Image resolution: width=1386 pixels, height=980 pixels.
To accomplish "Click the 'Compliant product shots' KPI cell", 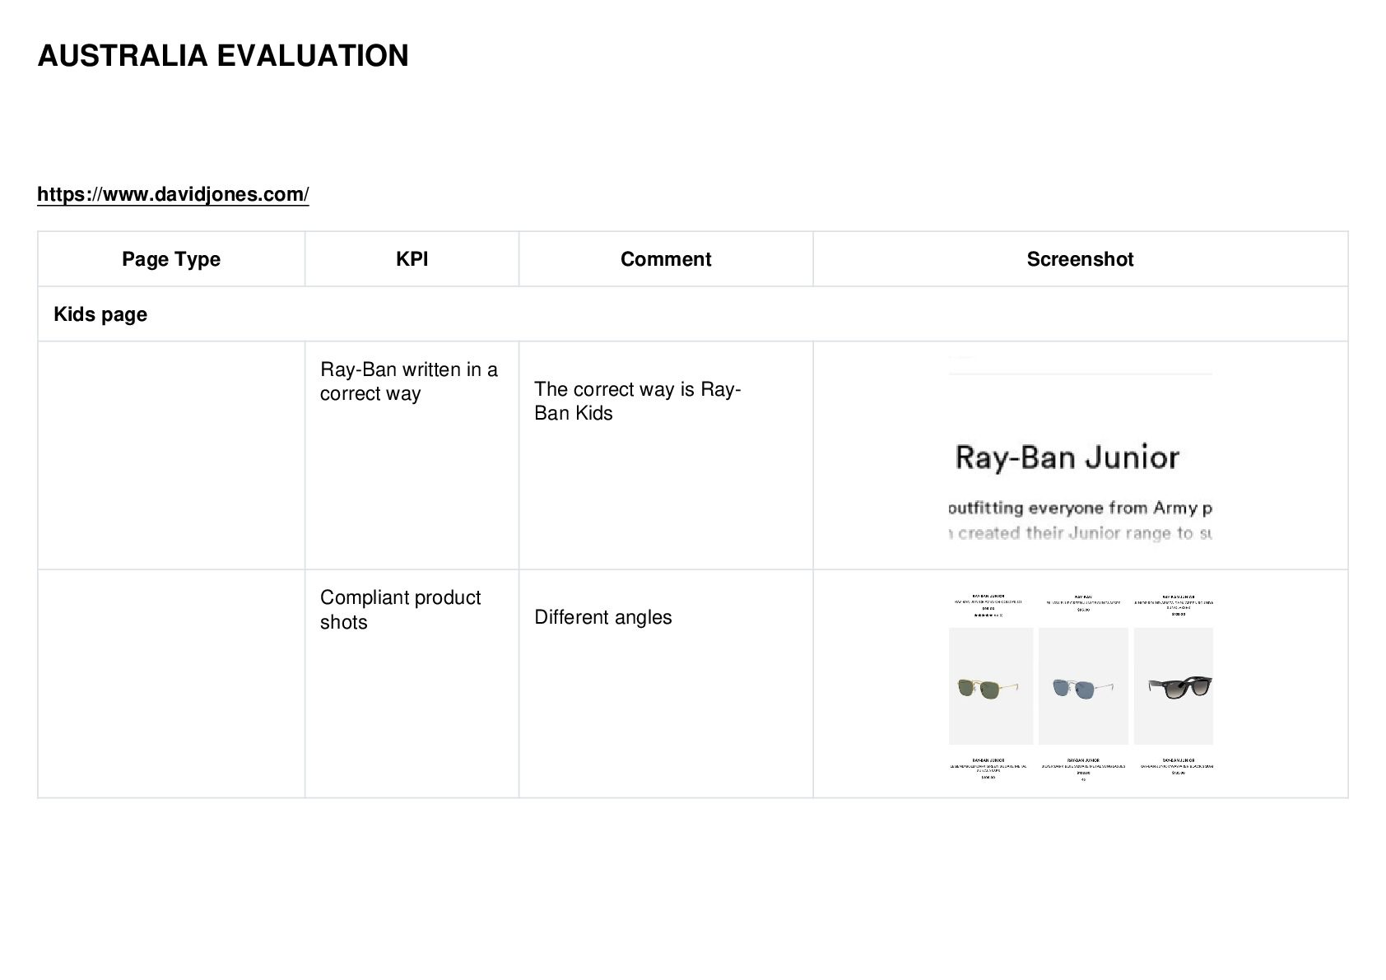I will coord(412,684).
